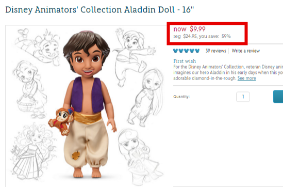Screen dimensions: 283x187
Task: Expand description with See more link
Action: 246,79
